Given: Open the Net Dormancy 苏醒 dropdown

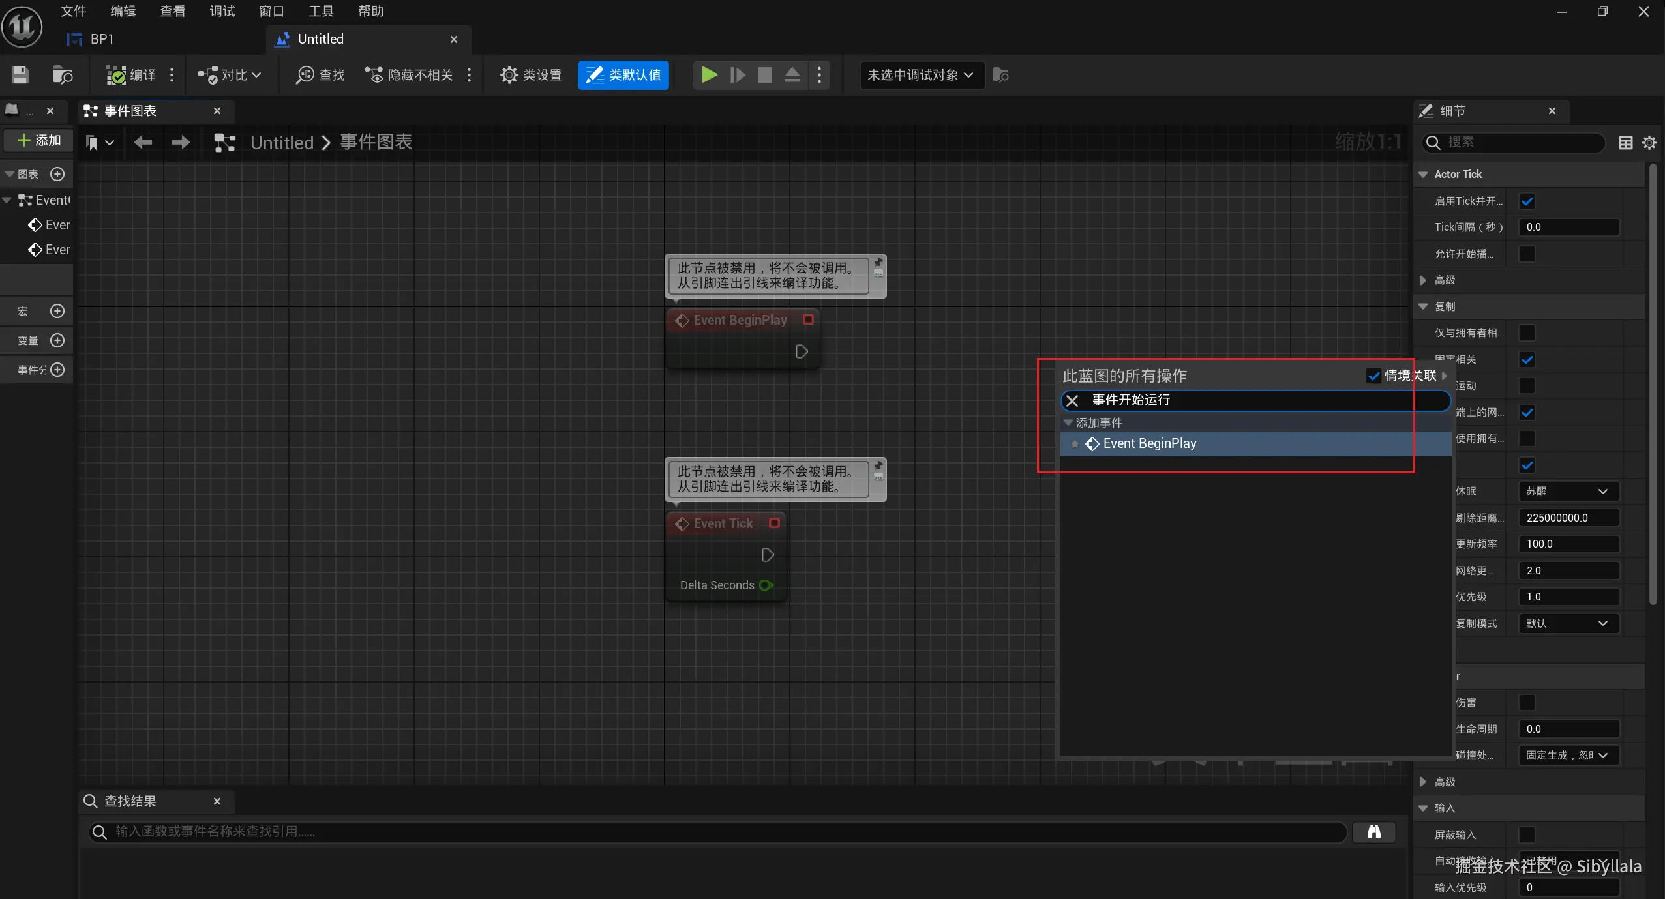Looking at the screenshot, I should pos(1568,491).
